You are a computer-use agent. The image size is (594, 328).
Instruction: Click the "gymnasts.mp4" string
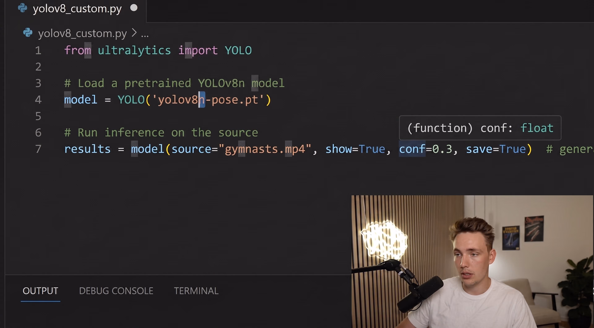[x=265, y=149]
